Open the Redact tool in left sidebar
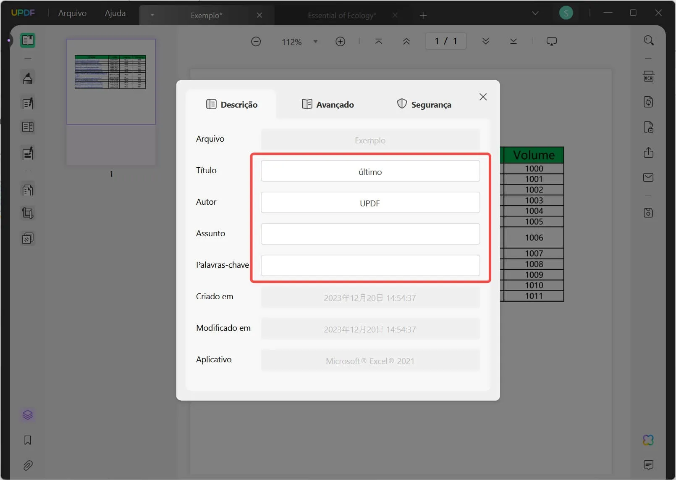This screenshot has width=676, height=480. point(28,153)
